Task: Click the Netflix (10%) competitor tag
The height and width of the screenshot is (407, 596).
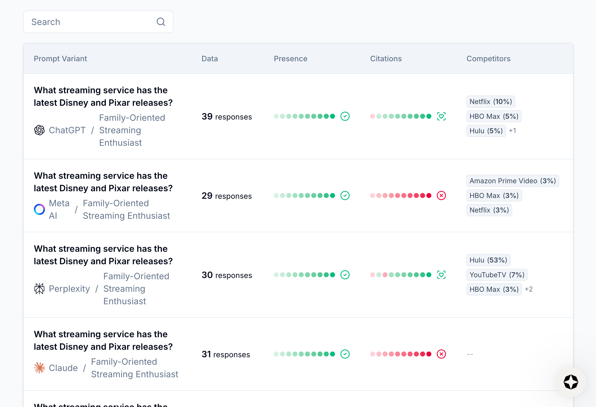Action: click(x=490, y=102)
